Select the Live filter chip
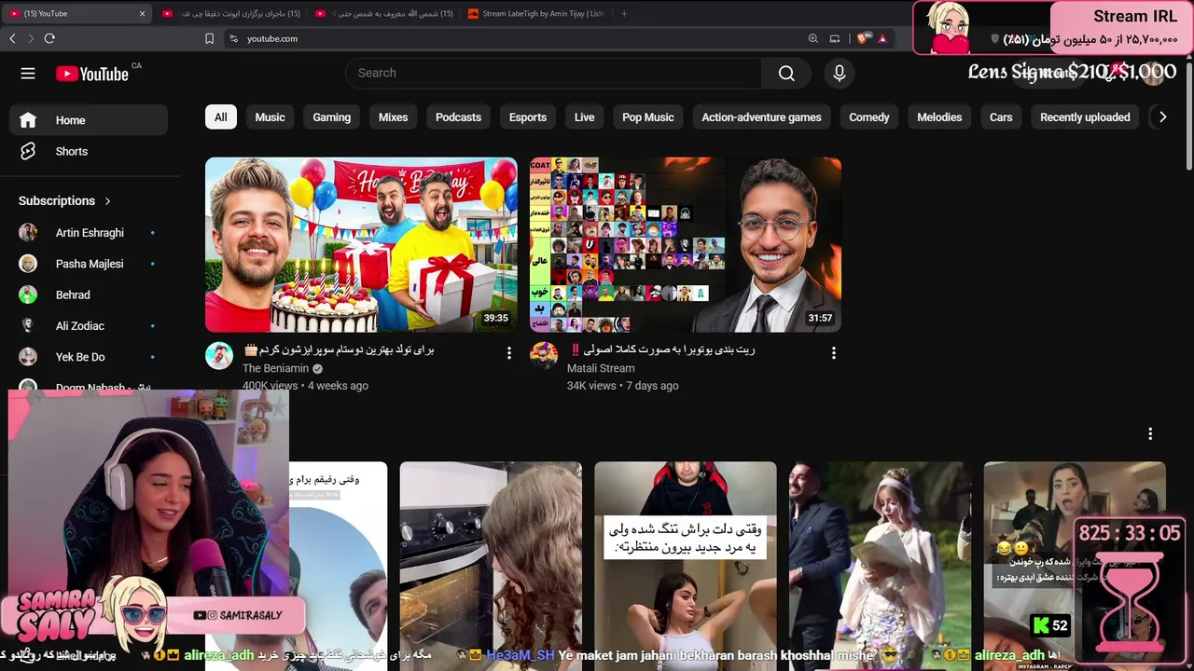Screen dimensions: 1194x671 [x=585, y=117]
